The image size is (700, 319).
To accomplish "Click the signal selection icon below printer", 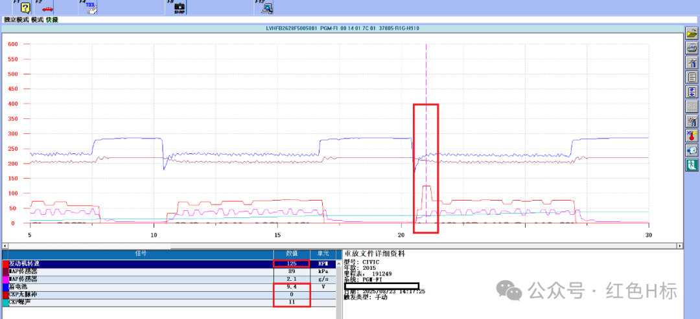I will (692, 62).
